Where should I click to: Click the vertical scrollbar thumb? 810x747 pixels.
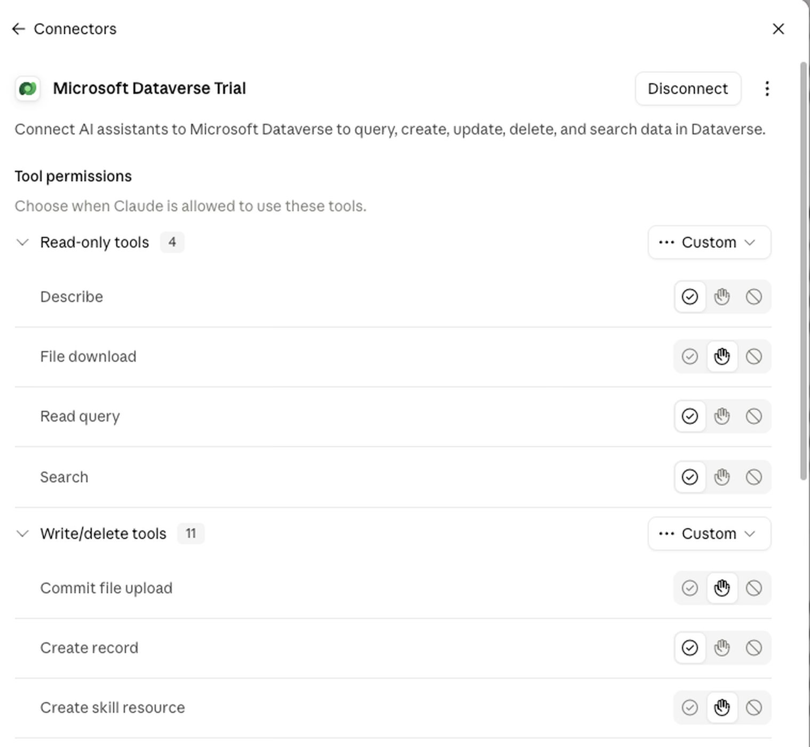click(804, 271)
